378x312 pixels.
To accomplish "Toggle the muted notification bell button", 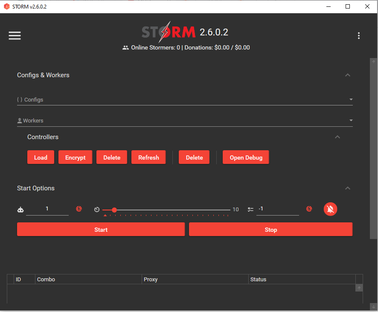I will tap(330, 209).
